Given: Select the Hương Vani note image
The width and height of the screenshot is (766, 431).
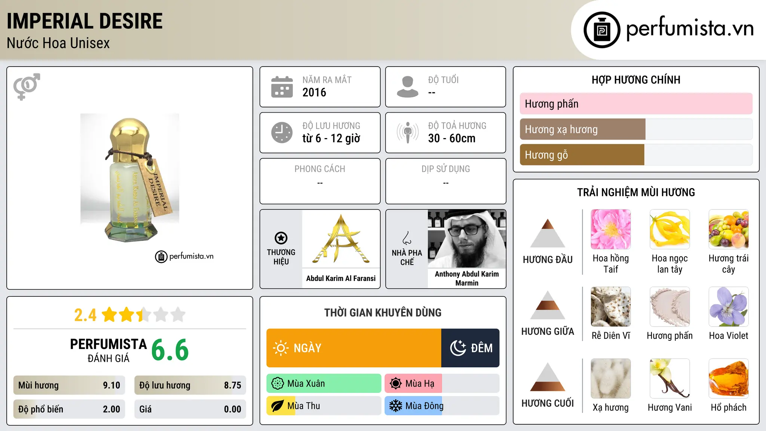Looking at the screenshot, I should click(x=670, y=379).
